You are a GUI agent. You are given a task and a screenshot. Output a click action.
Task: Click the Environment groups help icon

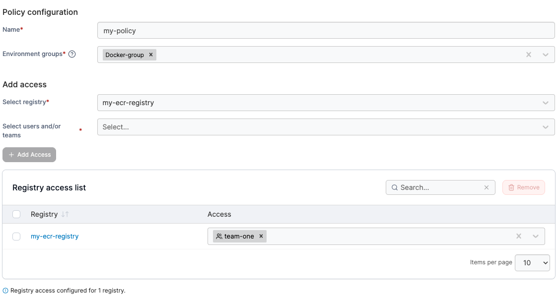coord(72,54)
